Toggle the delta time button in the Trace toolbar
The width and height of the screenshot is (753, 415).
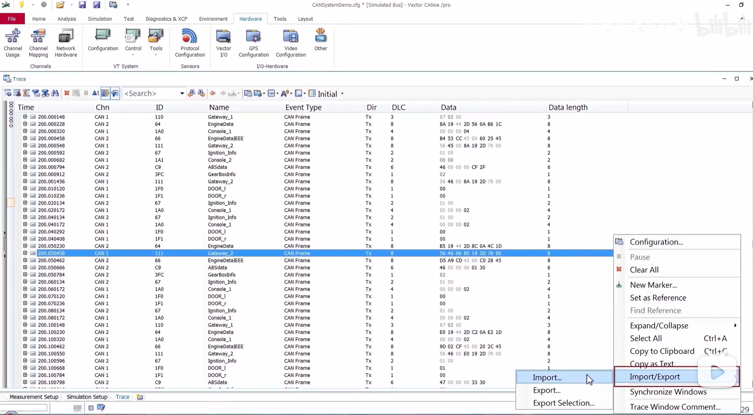pyautogui.click(x=95, y=93)
